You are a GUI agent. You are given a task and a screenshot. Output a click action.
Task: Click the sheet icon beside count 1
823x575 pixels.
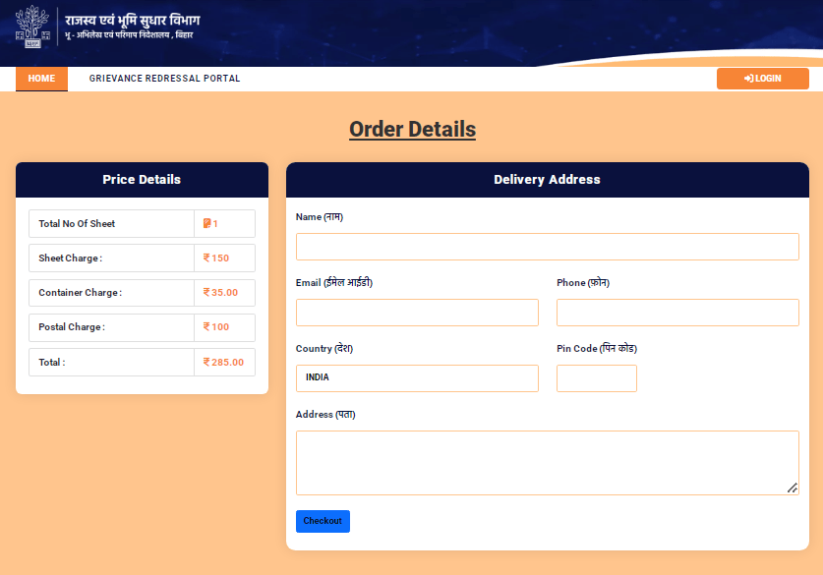tap(206, 223)
